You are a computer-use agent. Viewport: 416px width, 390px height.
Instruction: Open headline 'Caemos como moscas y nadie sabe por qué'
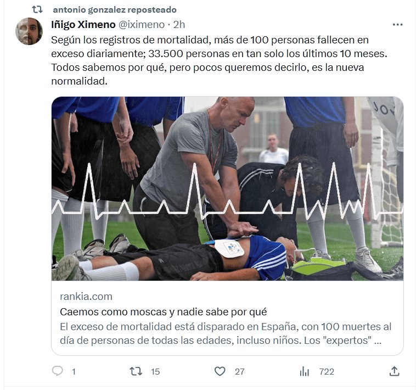pyautogui.click(x=163, y=312)
